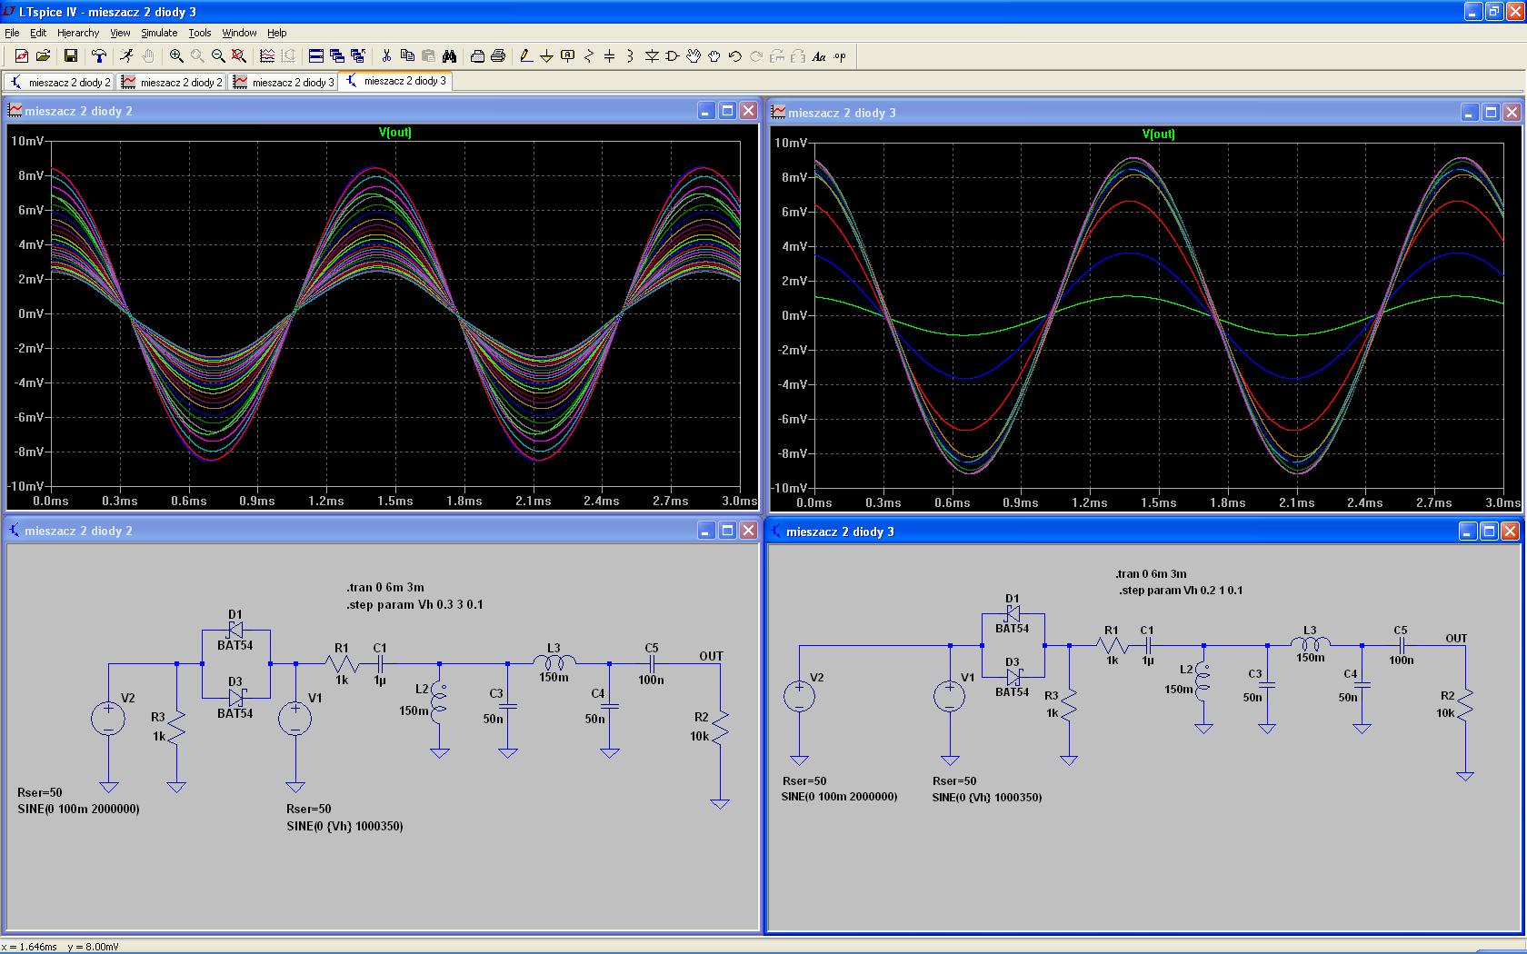The width and height of the screenshot is (1527, 954).
Task: Open the Simulate menu
Action: [x=159, y=33]
